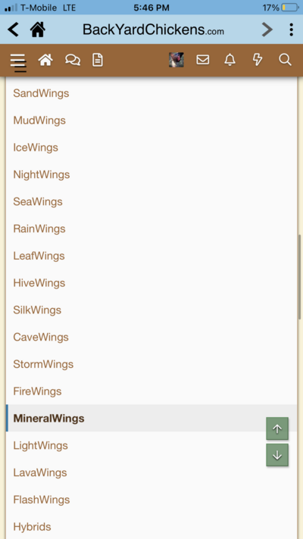Jump to top with green up arrow

277,428
